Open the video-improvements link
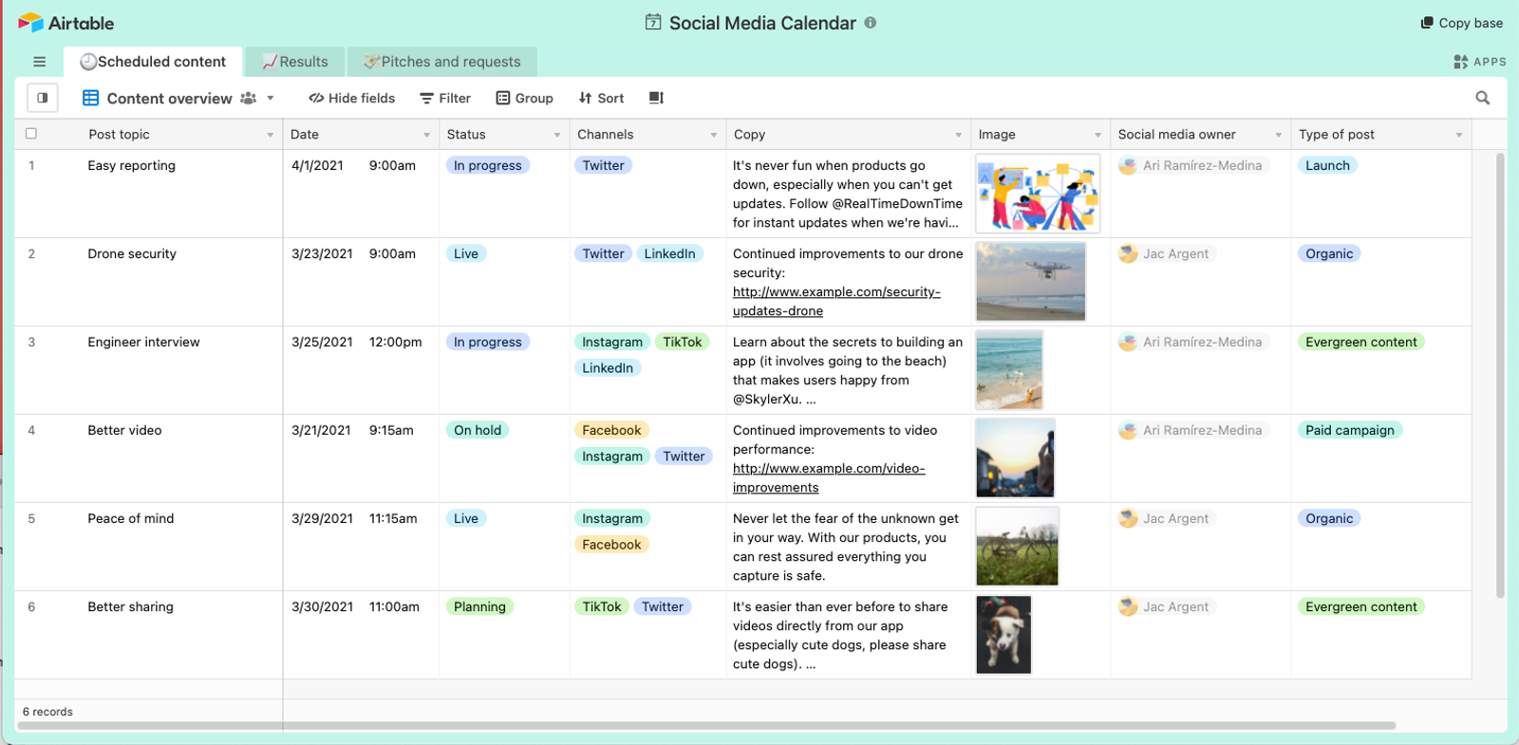Viewport: 1519px width, 745px height. point(829,478)
